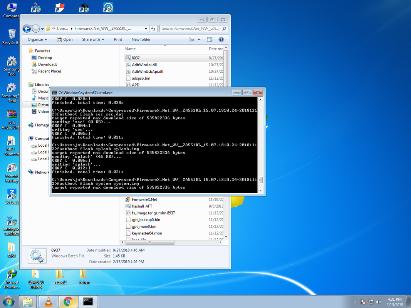
Task: Open the MP3 Shortcut desktop icon
Action: tap(11, 146)
